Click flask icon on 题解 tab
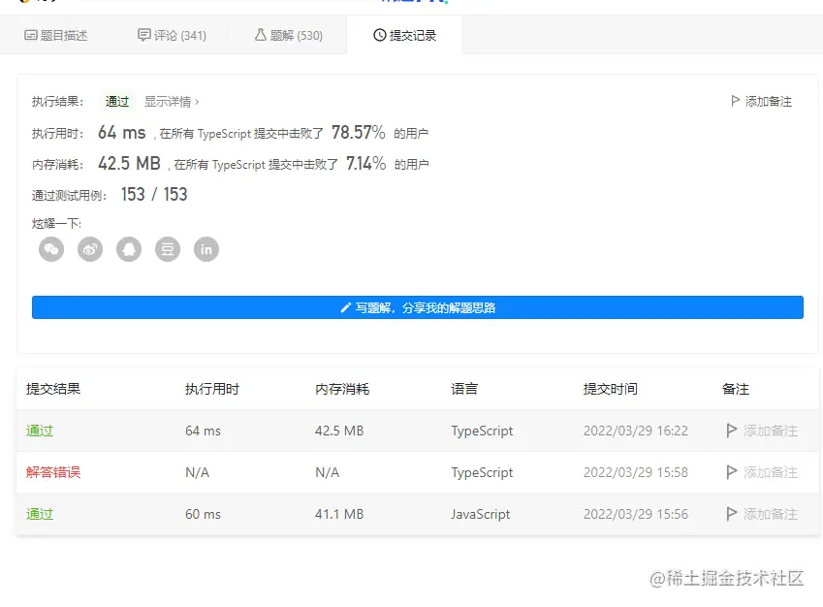The height and width of the screenshot is (607, 823). coord(261,35)
